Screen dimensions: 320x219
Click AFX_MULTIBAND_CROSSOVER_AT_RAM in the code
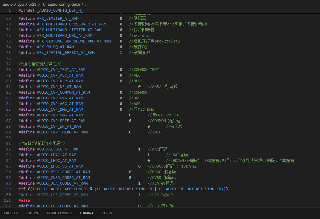(x=71, y=24)
